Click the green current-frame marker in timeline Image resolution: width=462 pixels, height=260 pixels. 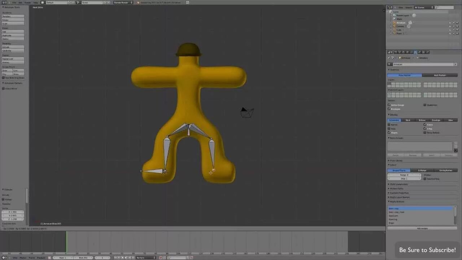pyautogui.click(x=66, y=241)
